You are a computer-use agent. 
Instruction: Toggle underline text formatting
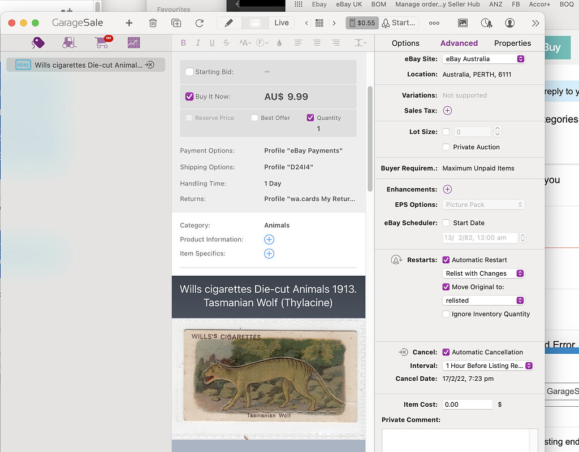pyautogui.click(x=212, y=43)
